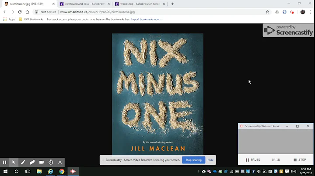Screen dimensions: 315x176
Task: Open the red Screencastify extension icon
Action: click(292, 12)
